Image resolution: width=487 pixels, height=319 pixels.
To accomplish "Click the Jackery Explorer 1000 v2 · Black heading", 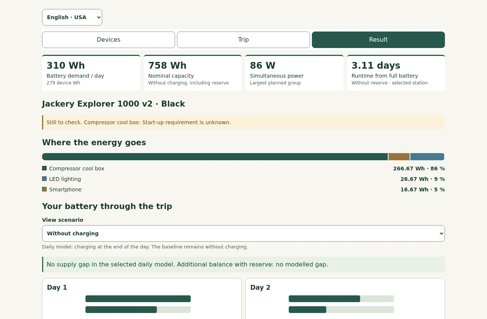I will 113,104.
